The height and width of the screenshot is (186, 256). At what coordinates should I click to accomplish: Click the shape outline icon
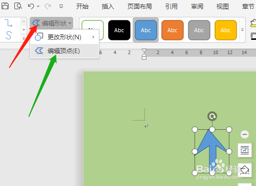coord(253,36)
